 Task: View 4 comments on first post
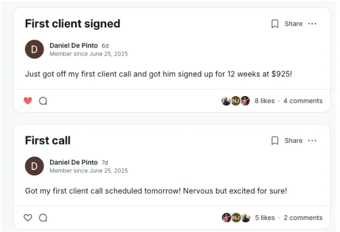tap(303, 101)
